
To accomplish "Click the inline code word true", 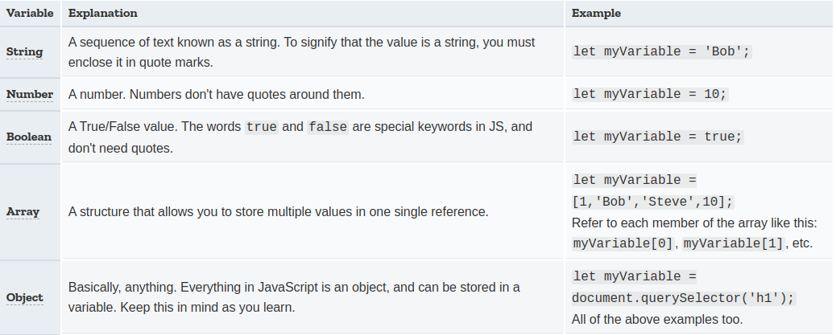I will click(x=261, y=127).
